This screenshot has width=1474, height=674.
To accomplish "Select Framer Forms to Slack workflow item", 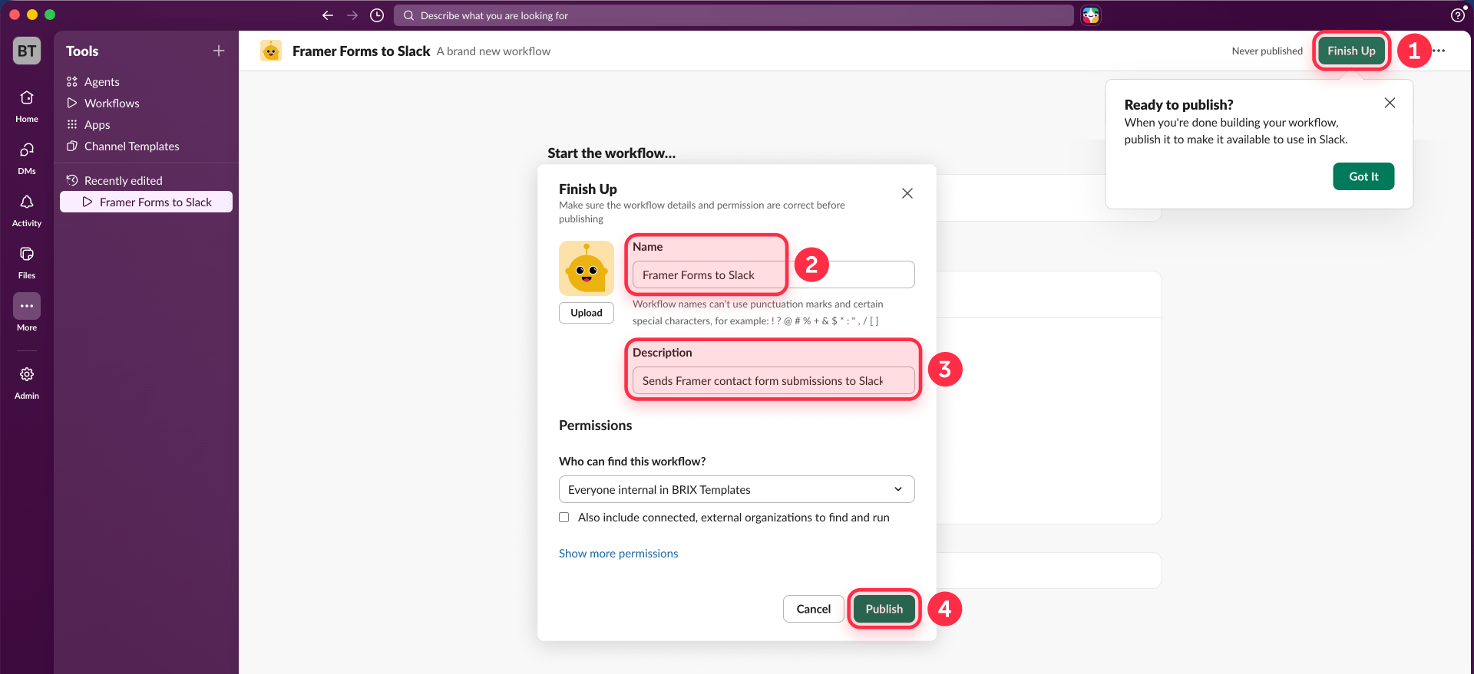I will [146, 202].
